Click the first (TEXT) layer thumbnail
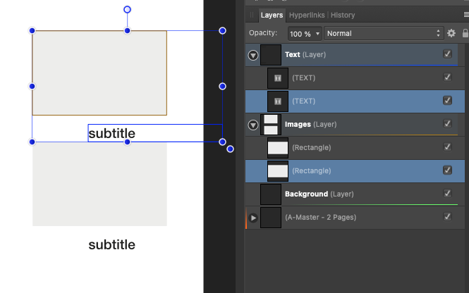The width and height of the screenshot is (469, 293). 278,78
